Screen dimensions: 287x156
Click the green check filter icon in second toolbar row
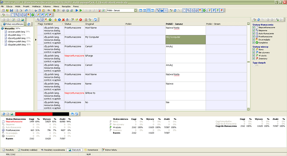tap(32, 15)
